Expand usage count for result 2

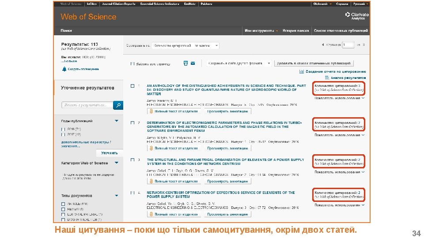[x=339, y=135]
